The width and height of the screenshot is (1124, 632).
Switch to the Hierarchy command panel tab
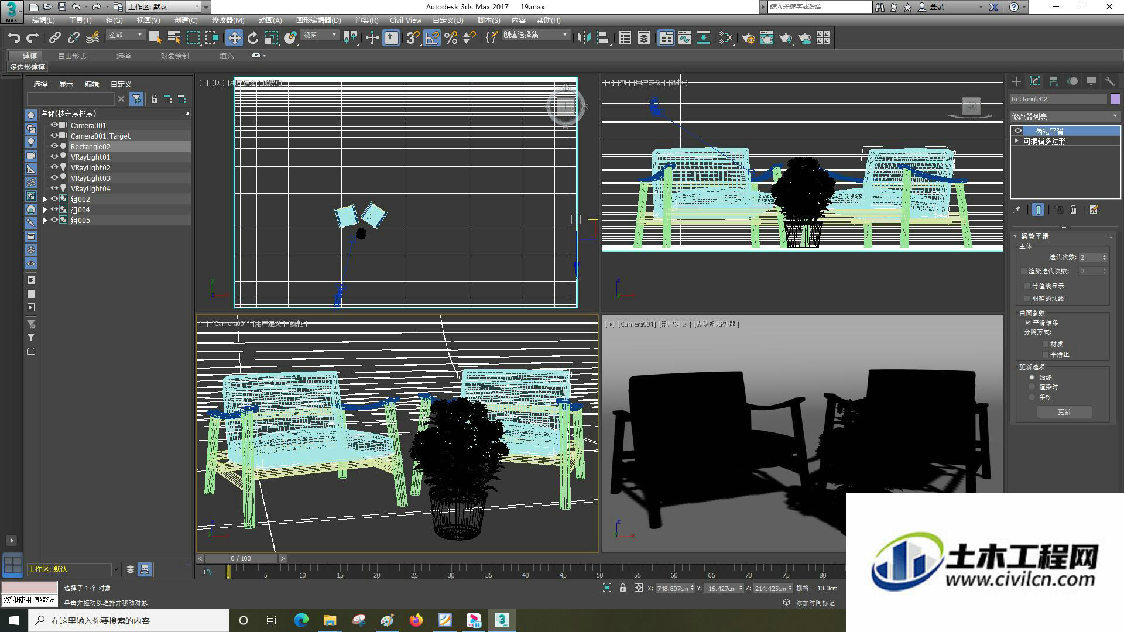1054,81
